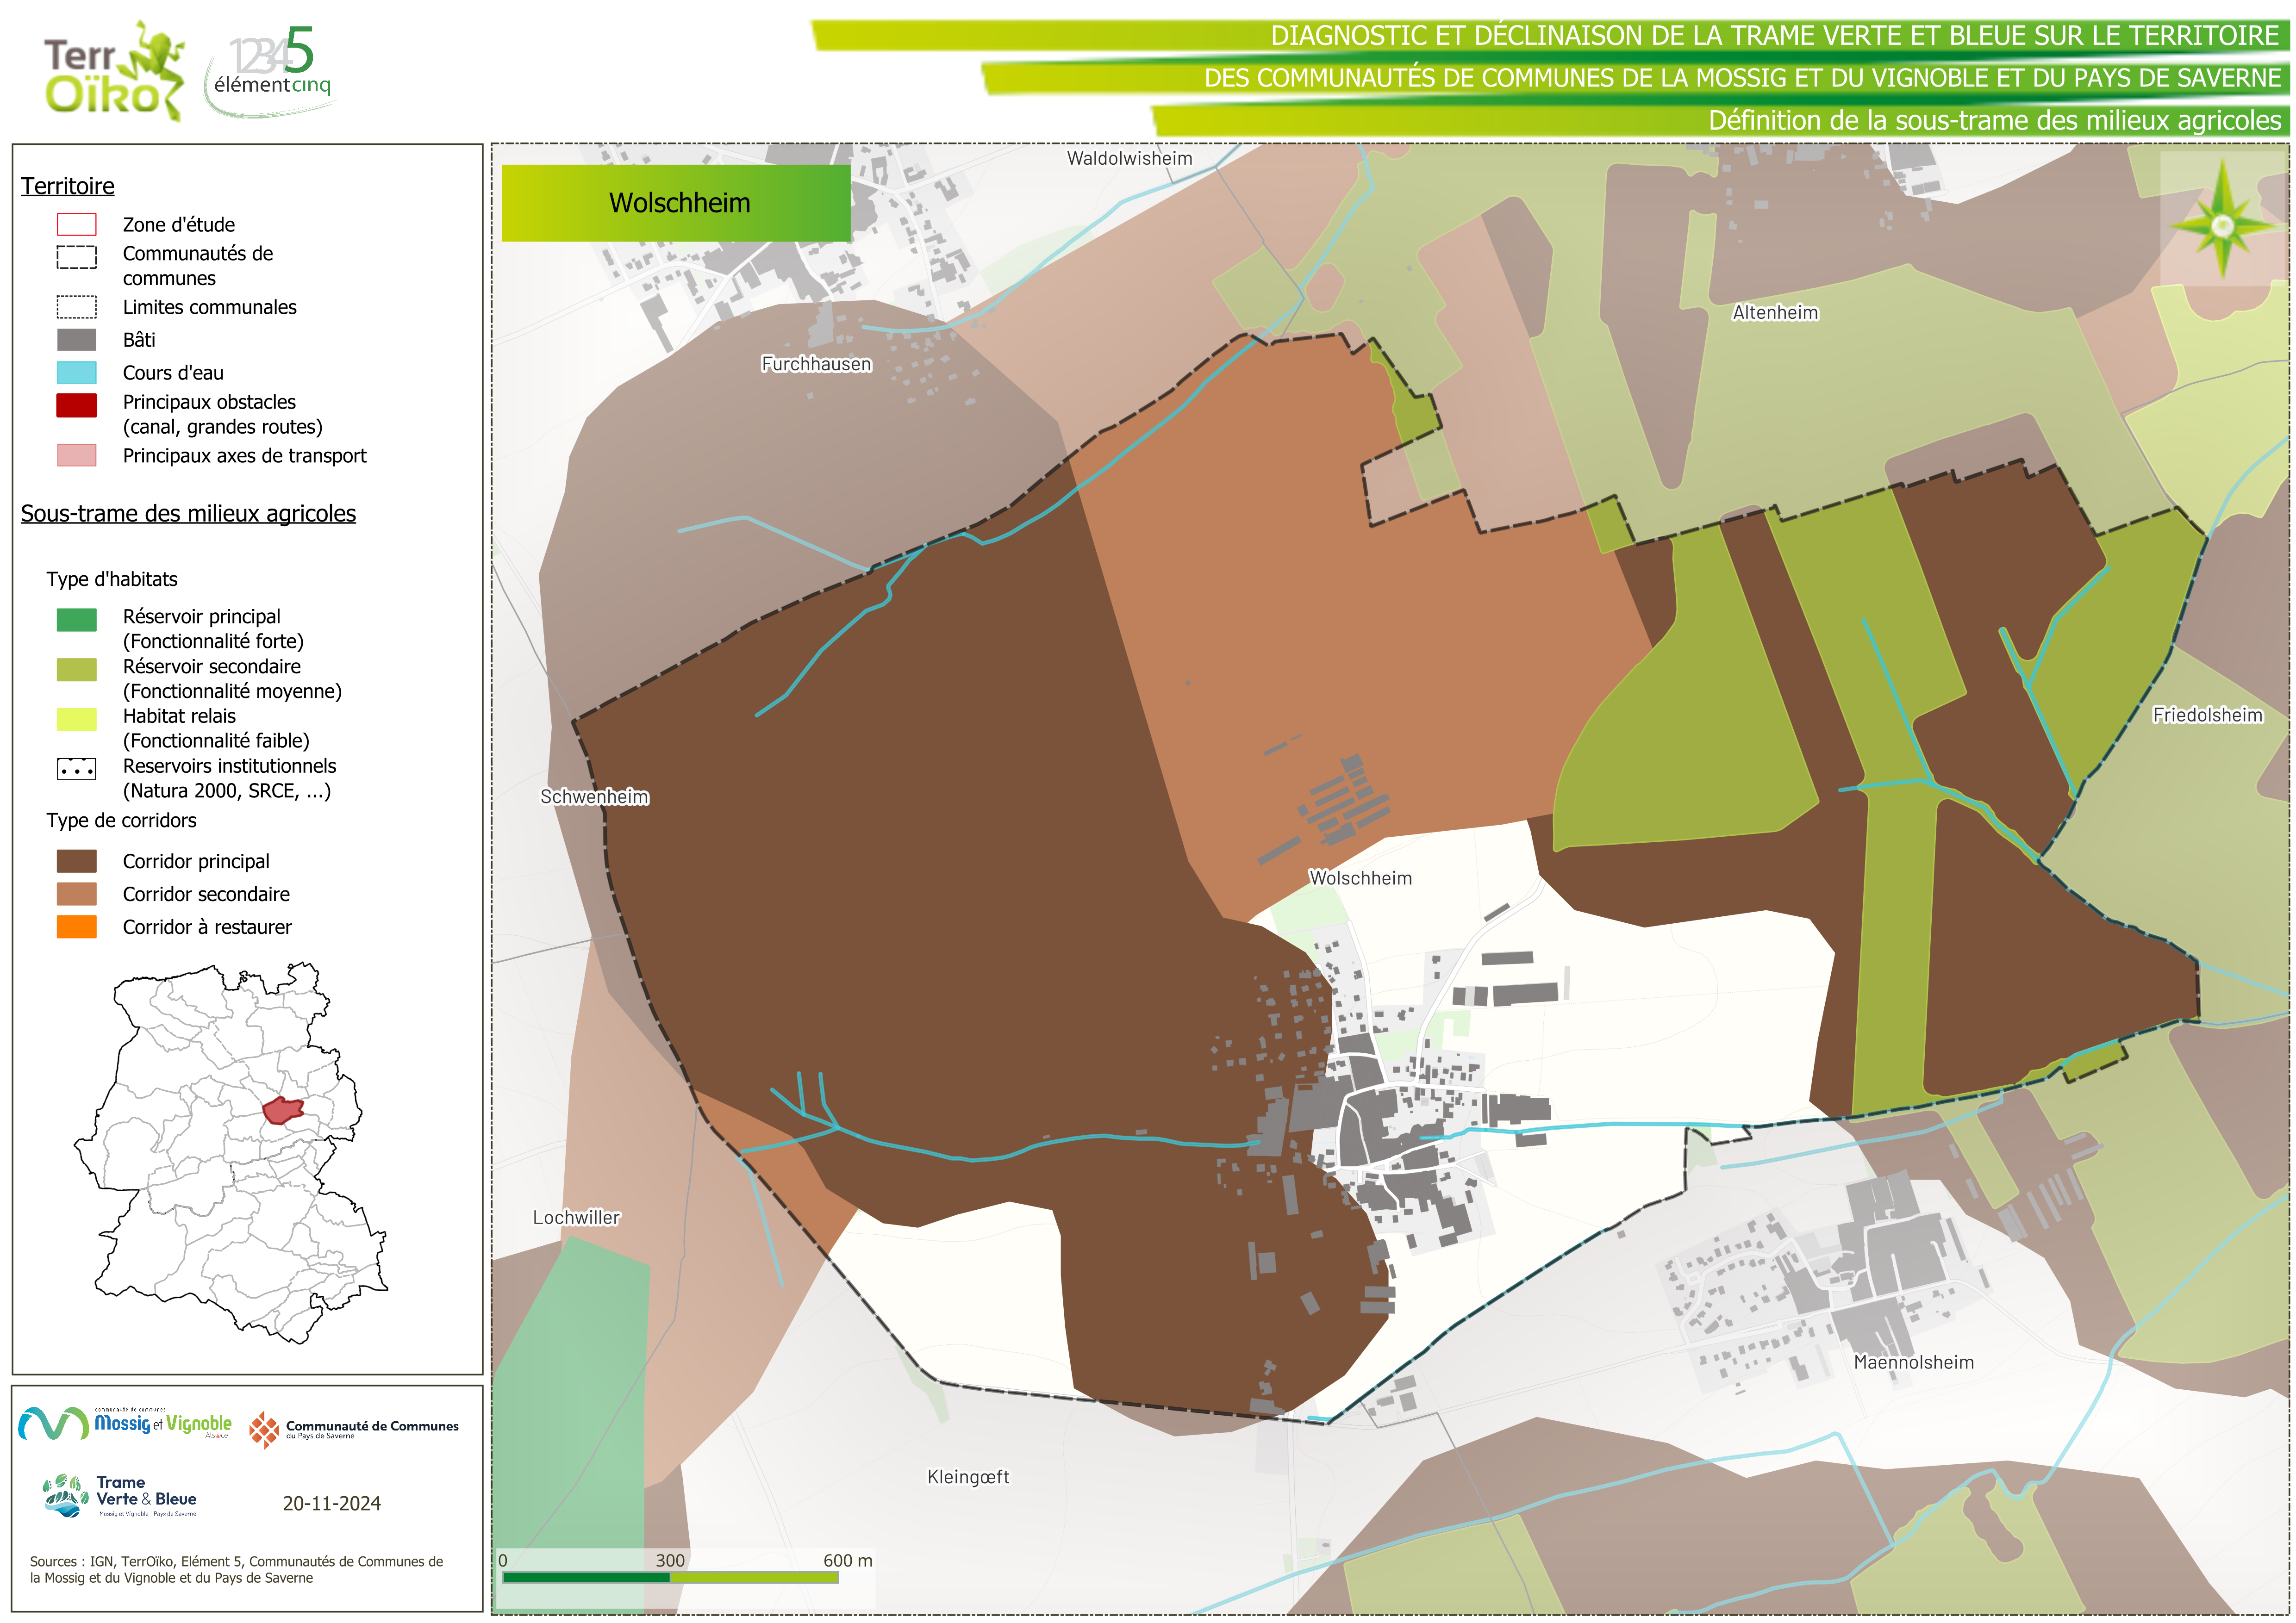Click the Cours d'eau cyan legend swatch
The image size is (2296, 1623).
(77, 373)
